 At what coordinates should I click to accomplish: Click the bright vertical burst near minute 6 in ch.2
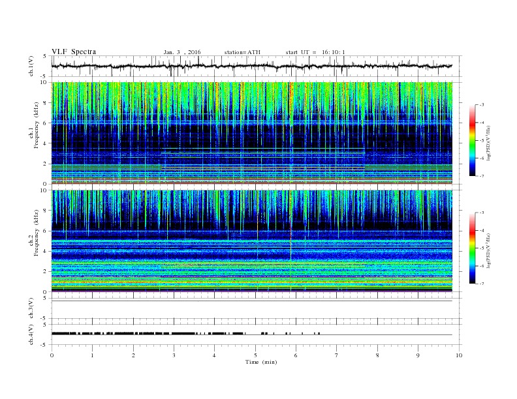point(290,241)
